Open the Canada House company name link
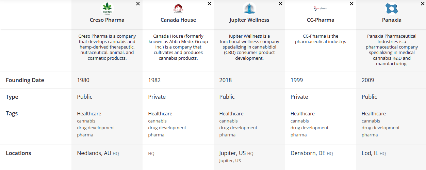The image size is (426, 170). click(178, 20)
